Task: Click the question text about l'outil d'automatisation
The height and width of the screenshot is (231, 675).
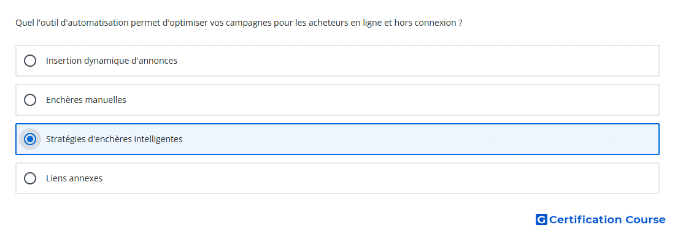Action: coord(239,23)
